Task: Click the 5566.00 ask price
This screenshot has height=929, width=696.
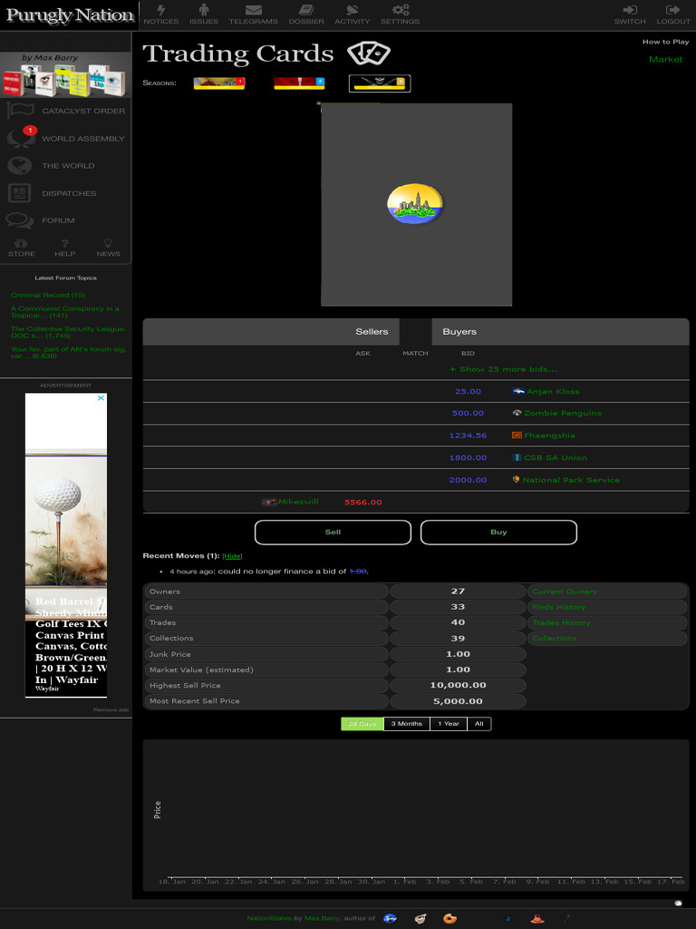Action: pyautogui.click(x=362, y=503)
